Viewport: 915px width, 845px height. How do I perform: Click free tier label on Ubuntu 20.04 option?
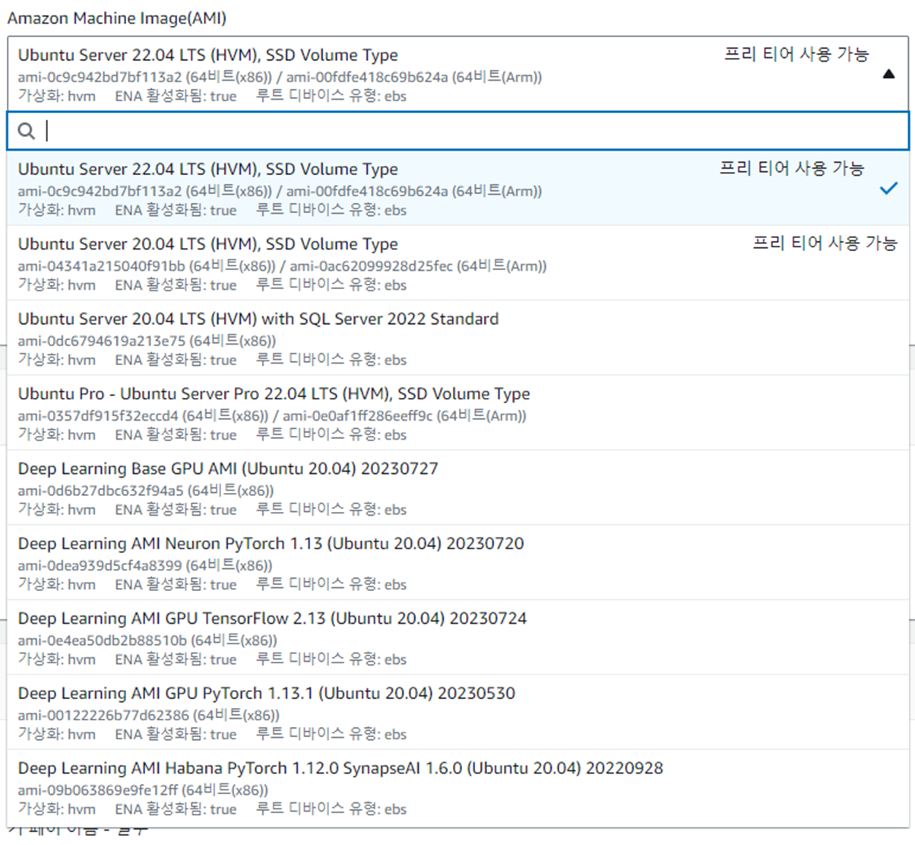[x=825, y=243]
